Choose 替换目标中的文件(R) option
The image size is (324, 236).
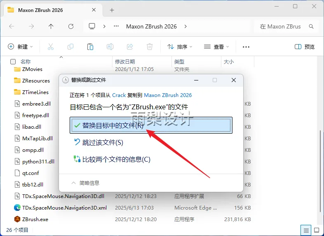pyautogui.click(x=151, y=125)
